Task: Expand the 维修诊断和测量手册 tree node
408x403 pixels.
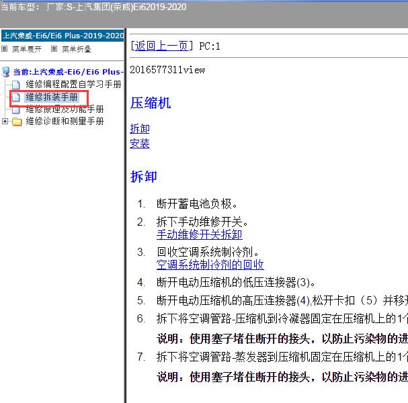Action: point(5,121)
